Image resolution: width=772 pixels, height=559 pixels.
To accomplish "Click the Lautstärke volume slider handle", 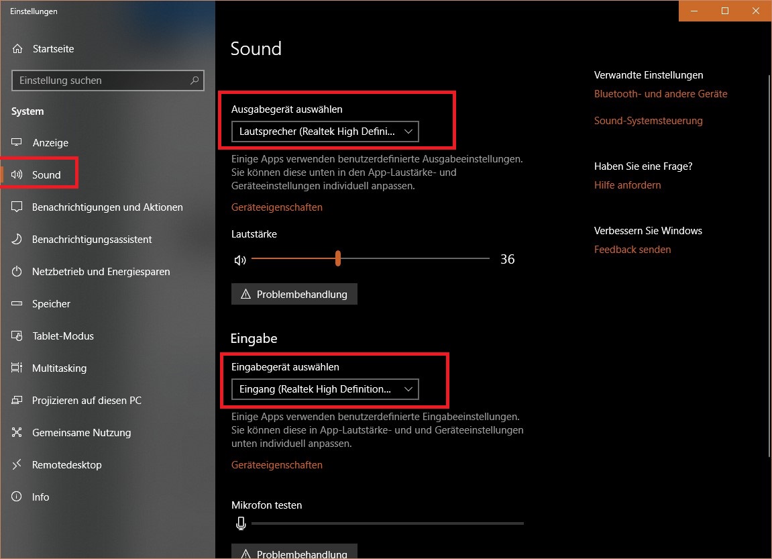I will 338,258.
